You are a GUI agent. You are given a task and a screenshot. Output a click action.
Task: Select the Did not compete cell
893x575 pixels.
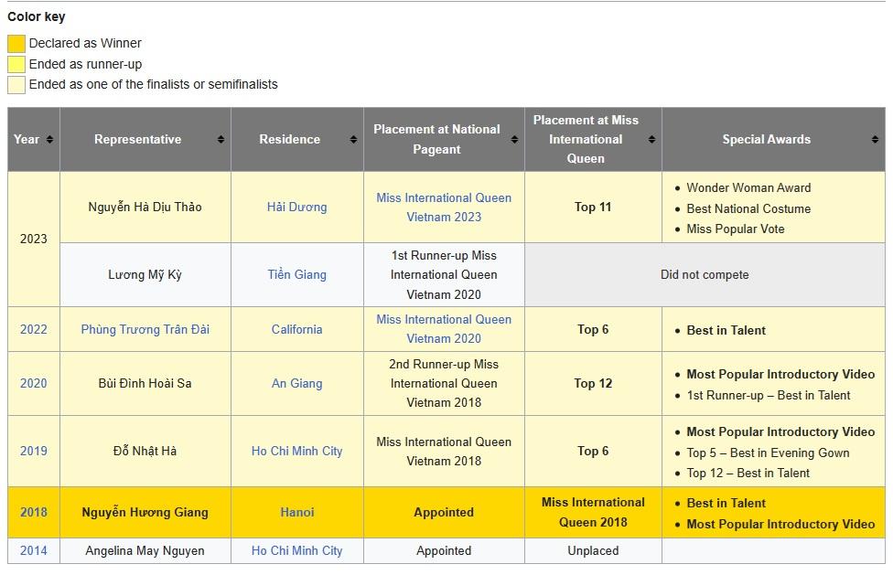[x=705, y=275]
